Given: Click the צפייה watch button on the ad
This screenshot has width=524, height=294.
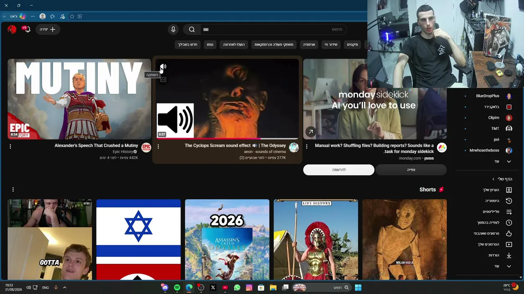Looking at the screenshot, I should 411,170.
